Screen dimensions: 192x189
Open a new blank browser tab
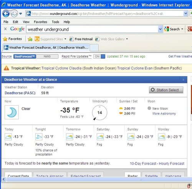[x=94, y=48]
